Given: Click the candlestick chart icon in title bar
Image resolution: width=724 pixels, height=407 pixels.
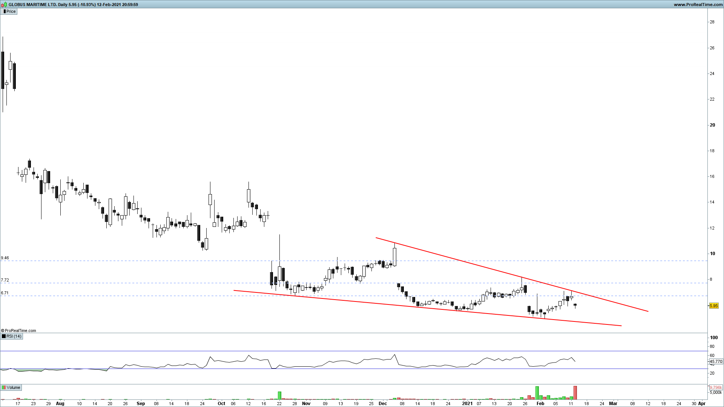Looking at the screenshot, I should coord(4,5).
